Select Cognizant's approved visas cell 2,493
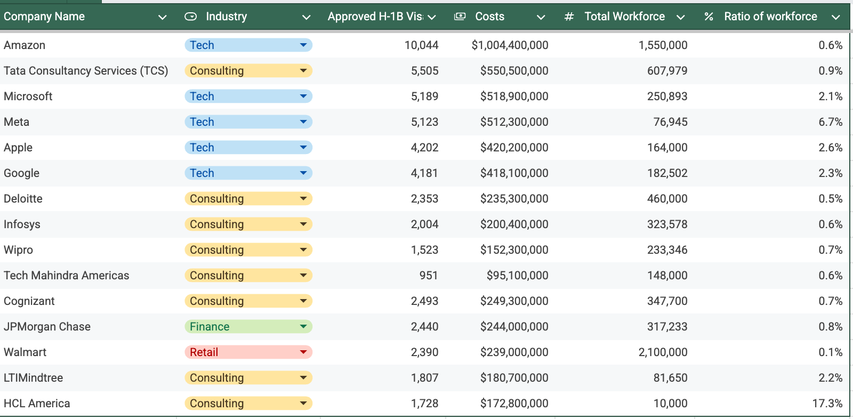853x419 pixels. [383, 301]
